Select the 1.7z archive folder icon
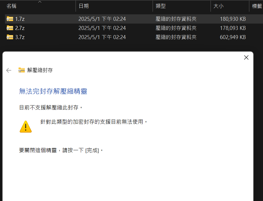This screenshot has height=201, width=263. (x=10, y=19)
